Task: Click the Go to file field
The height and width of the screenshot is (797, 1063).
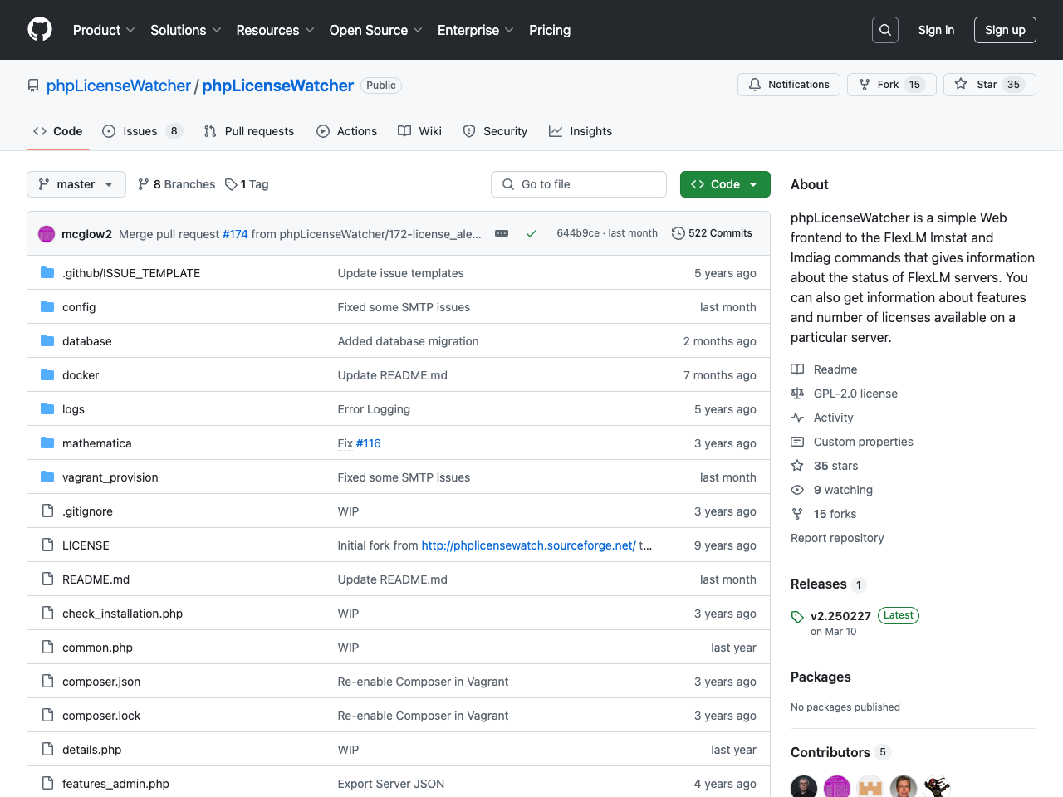Action: pos(579,184)
